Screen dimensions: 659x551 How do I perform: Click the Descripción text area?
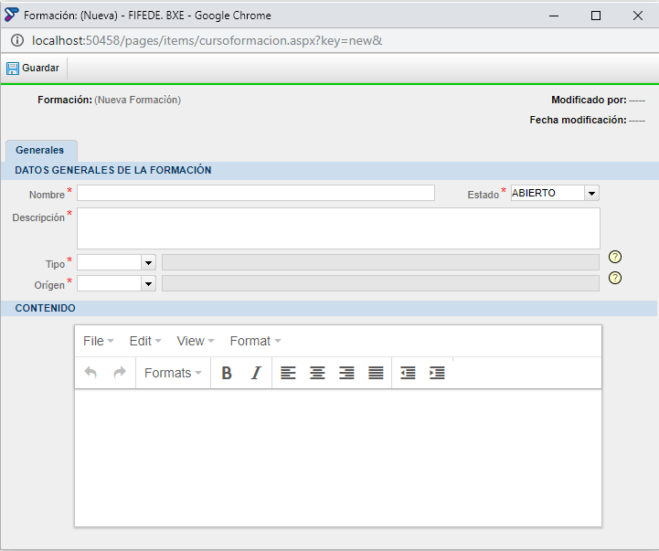click(338, 228)
